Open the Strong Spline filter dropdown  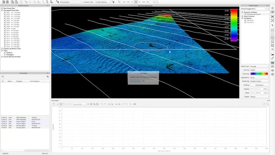(71, 2)
